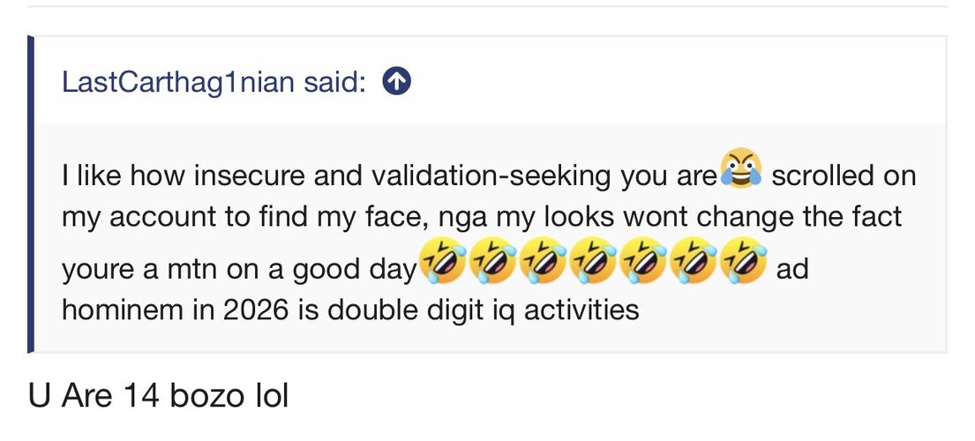Click the last rolling-laughing emoji before "ad"

[743, 261]
